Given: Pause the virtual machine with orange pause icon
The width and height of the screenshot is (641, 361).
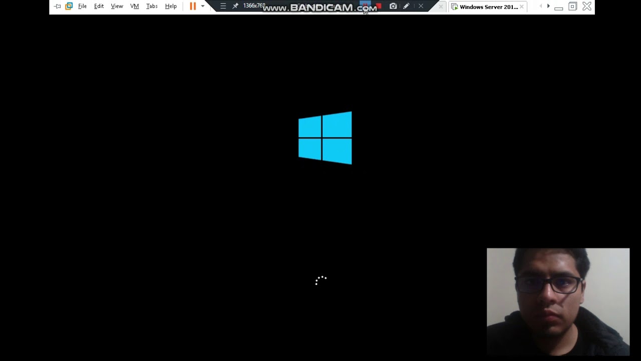Looking at the screenshot, I should [x=193, y=7].
